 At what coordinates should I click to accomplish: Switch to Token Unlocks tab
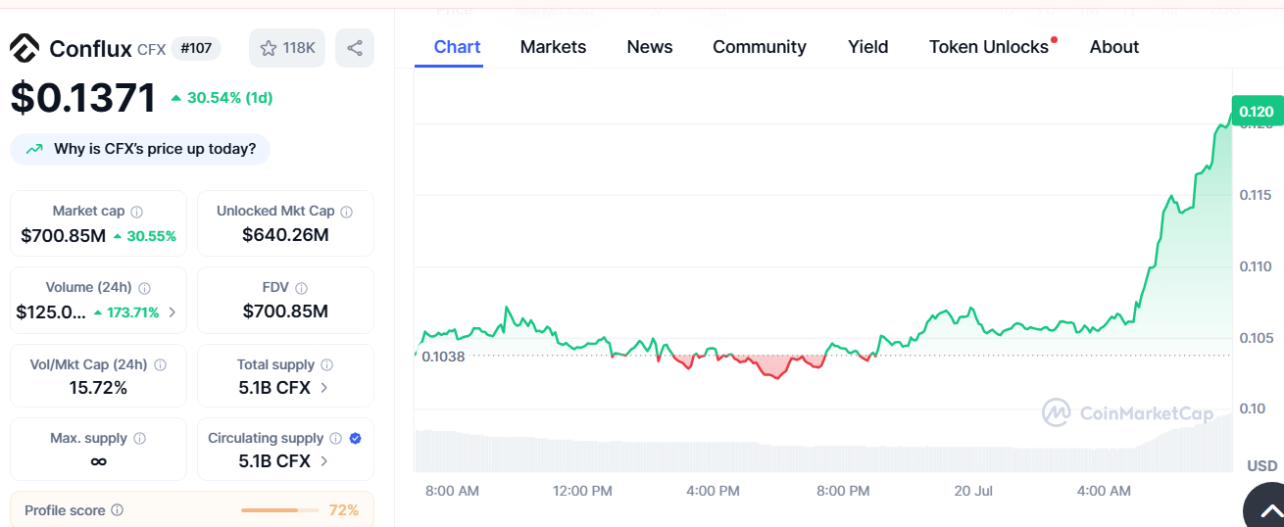[x=989, y=47]
